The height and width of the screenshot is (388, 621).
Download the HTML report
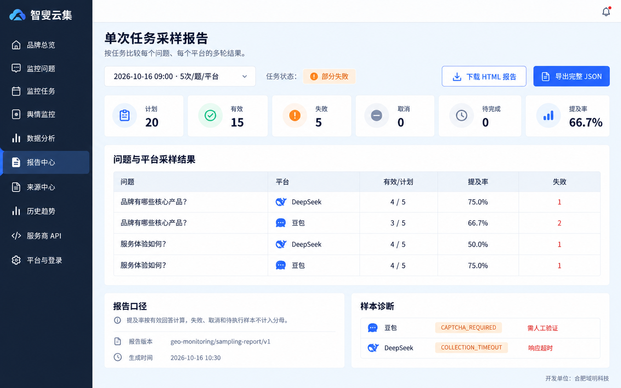coord(484,76)
